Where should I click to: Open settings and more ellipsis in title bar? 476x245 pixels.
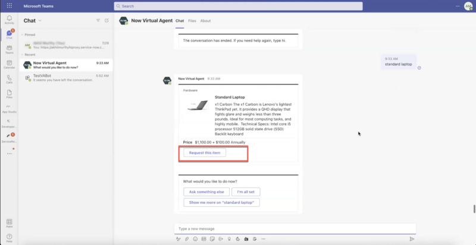click(458, 6)
